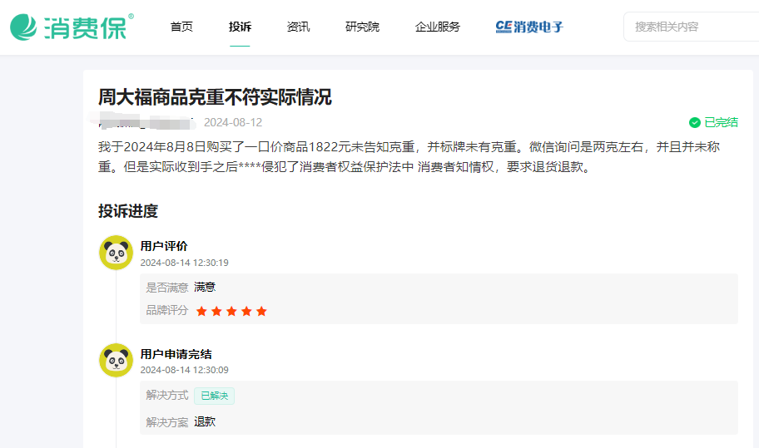Click the green 已完结 checkmark icon
The height and width of the screenshot is (448, 759).
coord(695,123)
